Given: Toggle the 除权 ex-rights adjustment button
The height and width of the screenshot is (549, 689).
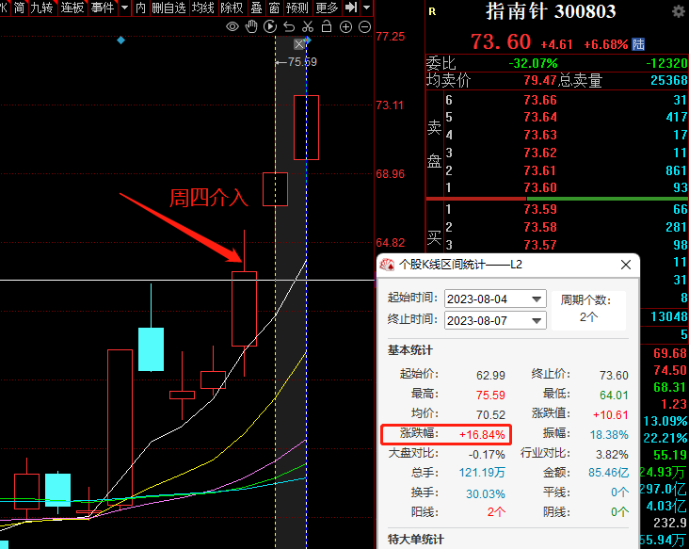Looking at the screenshot, I should coord(232,8).
